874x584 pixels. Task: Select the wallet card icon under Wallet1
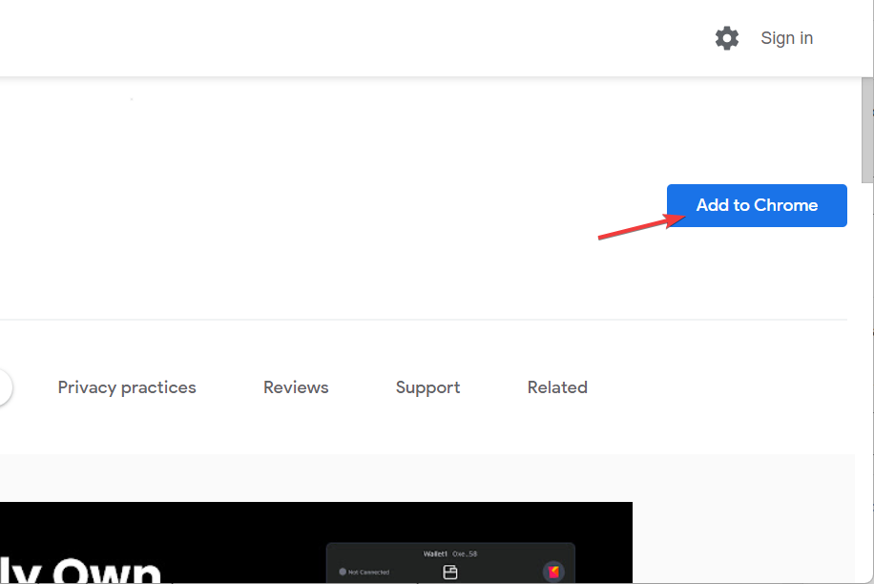450,571
